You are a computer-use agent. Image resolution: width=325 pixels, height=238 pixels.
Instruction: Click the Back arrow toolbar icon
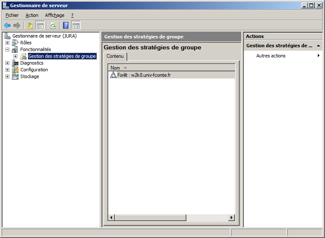tap(7, 26)
